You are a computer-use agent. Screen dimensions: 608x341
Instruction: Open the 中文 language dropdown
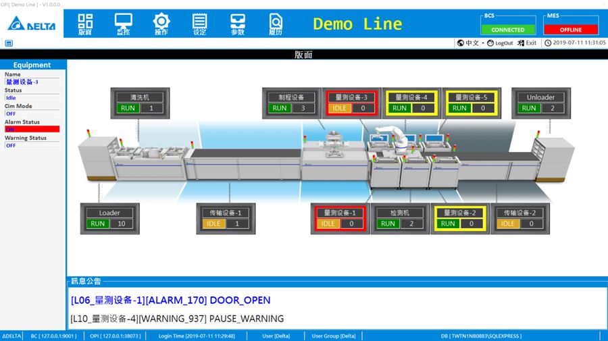[471, 43]
